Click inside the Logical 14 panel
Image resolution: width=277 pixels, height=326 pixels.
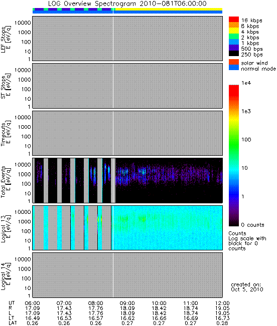[x=127, y=275]
